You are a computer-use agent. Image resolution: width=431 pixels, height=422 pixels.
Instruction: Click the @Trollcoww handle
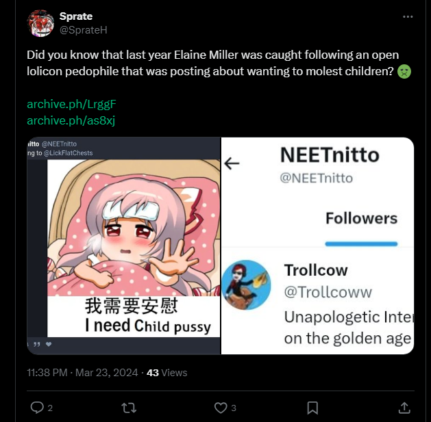(328, 292)
